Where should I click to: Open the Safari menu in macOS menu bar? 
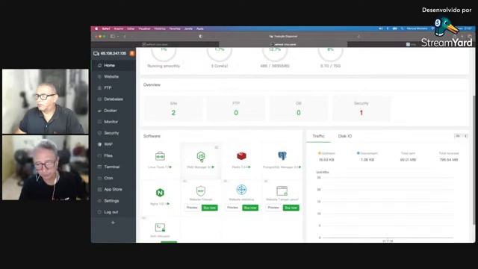[106, 28]
